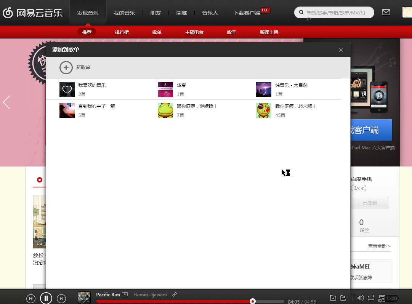Click the banner previous arrow
This screenshot has height=304, width=412.
click(x=6, y=102)
